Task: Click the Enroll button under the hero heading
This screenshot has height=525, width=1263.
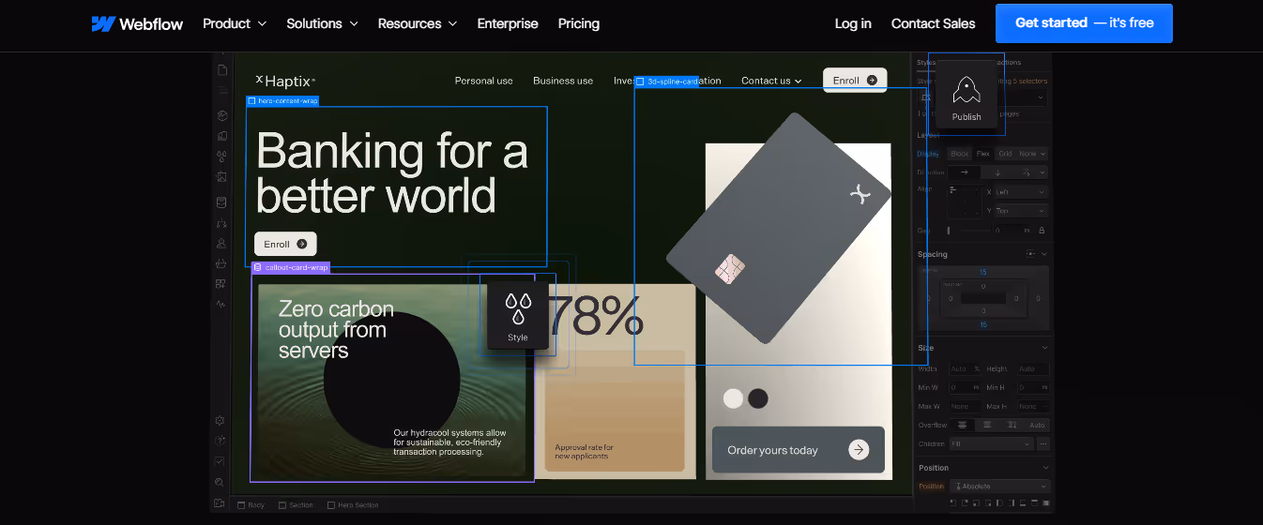Action: pyautogui.click(x=285, y=244)
